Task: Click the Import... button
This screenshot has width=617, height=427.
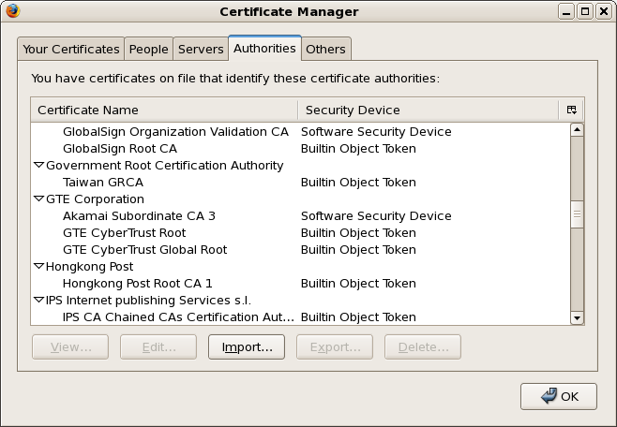Action: click(x=247, y=347)
